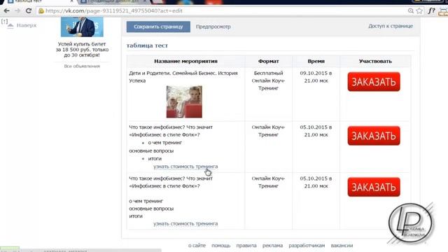Open the реклама footer link
Screen dimensions: 448x252
(x=272, y=246)
